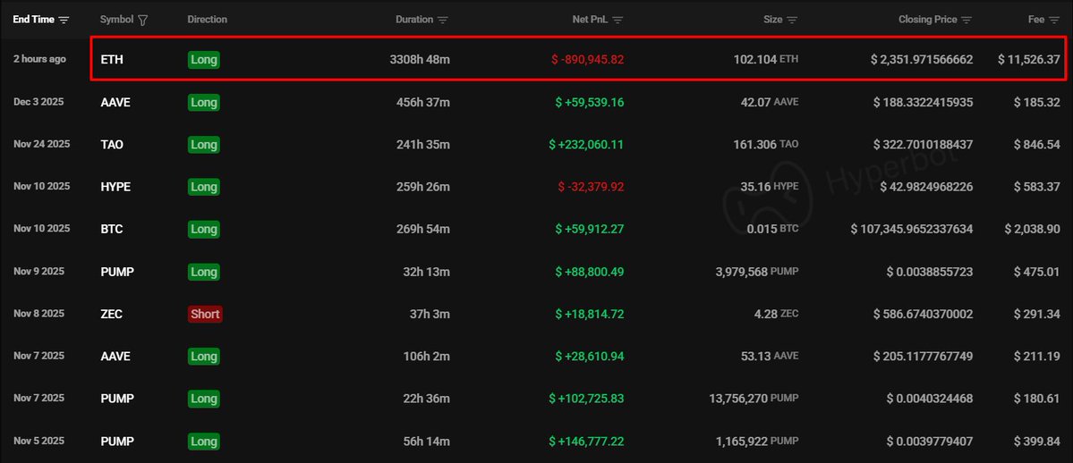Image resolution: width=1073 pixels, height=463 pixels.
Task: Open the HYPE trade row
Action: click(115, 187)
